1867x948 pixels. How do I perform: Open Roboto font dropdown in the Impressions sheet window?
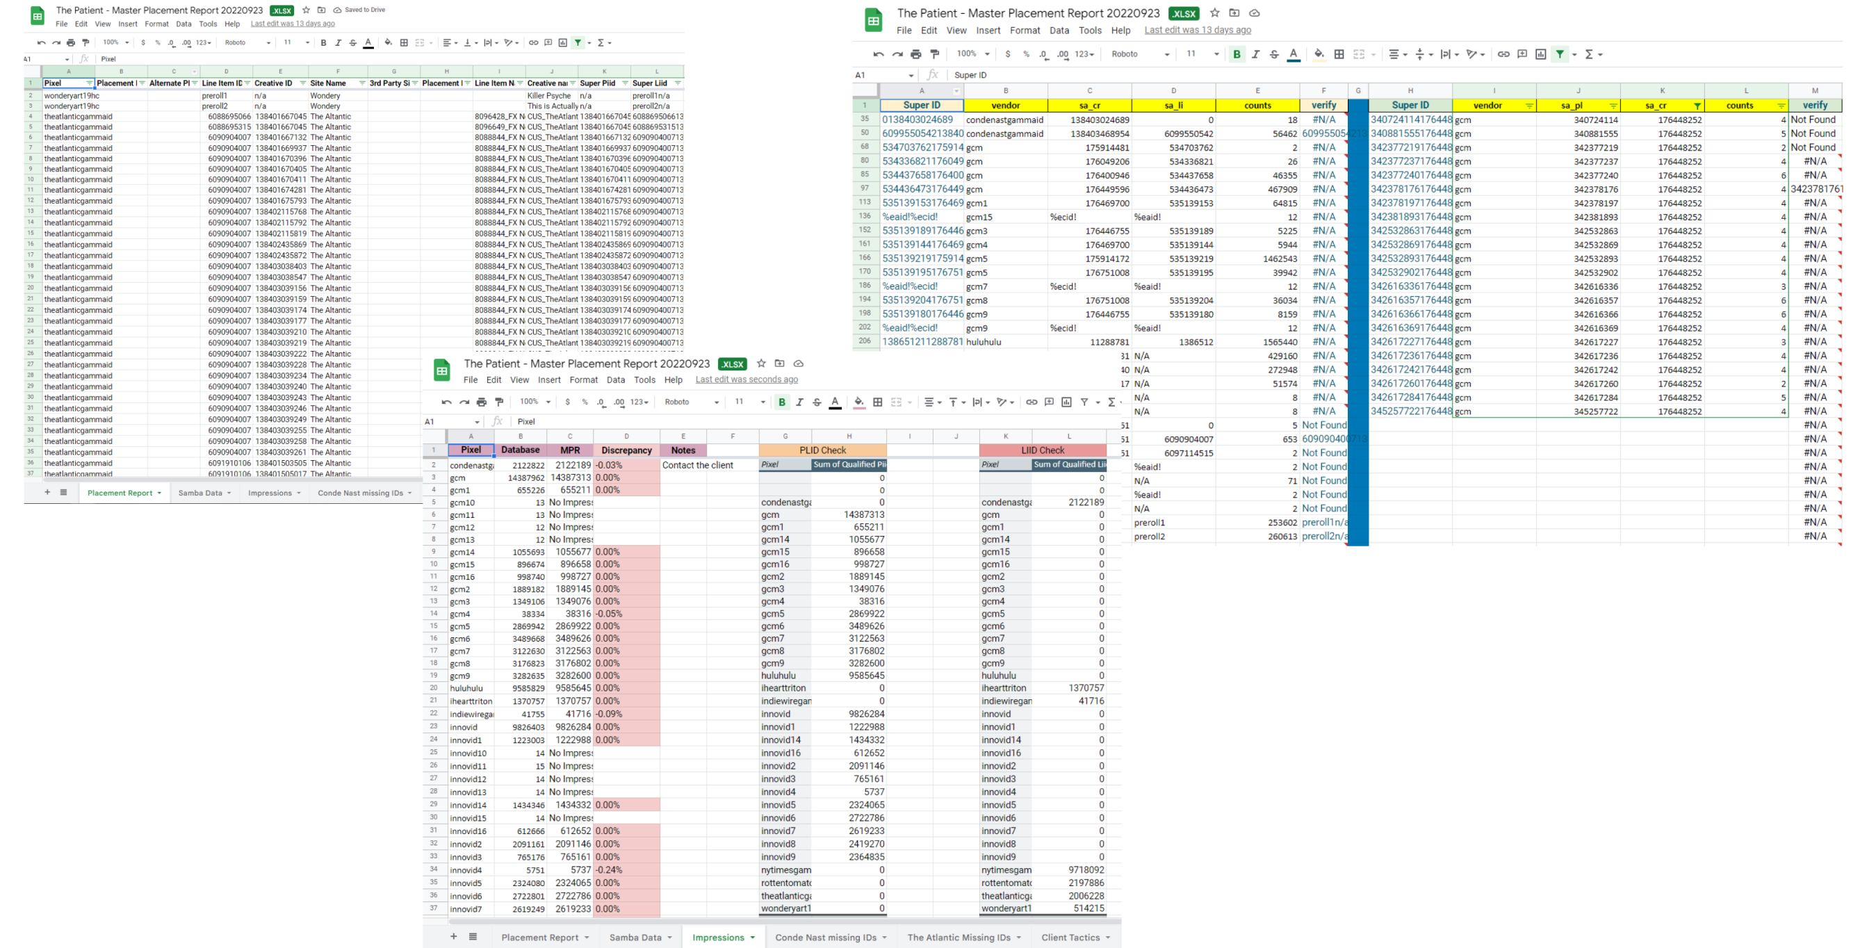click(x=692, y=402)
